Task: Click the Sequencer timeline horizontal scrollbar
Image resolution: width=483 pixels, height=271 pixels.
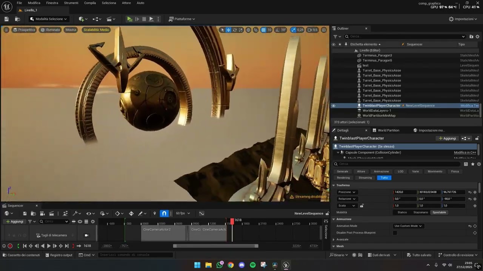Action: point(215,246)
